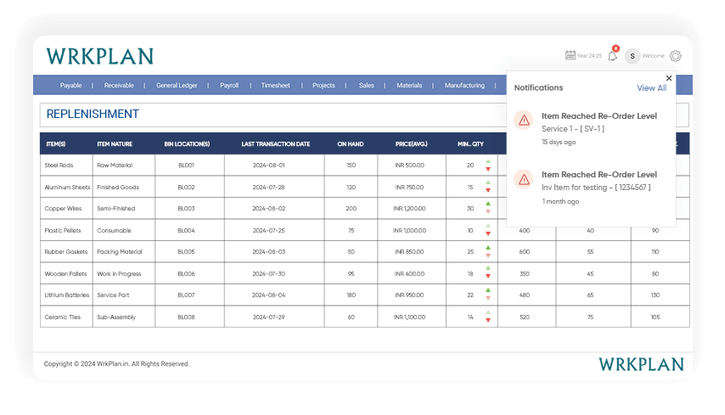725x415 pixels.
Task: Click the WrkPlan logo in header
Action: (x=99, y=57)
